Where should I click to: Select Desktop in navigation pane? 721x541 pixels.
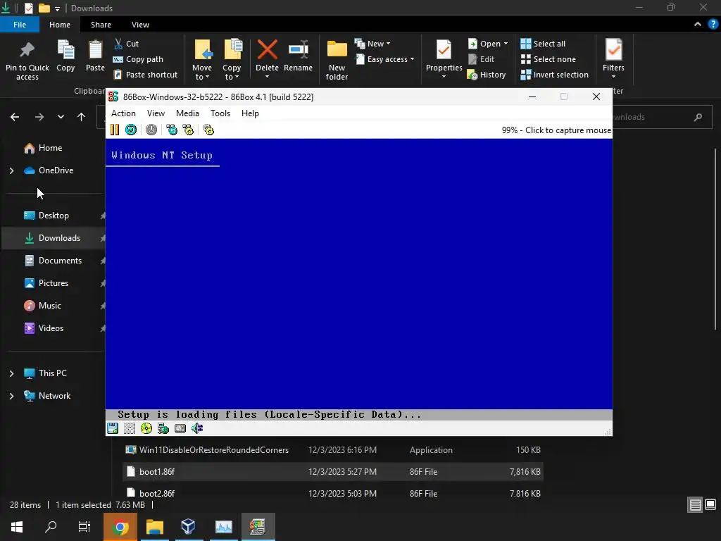point(54,216)
